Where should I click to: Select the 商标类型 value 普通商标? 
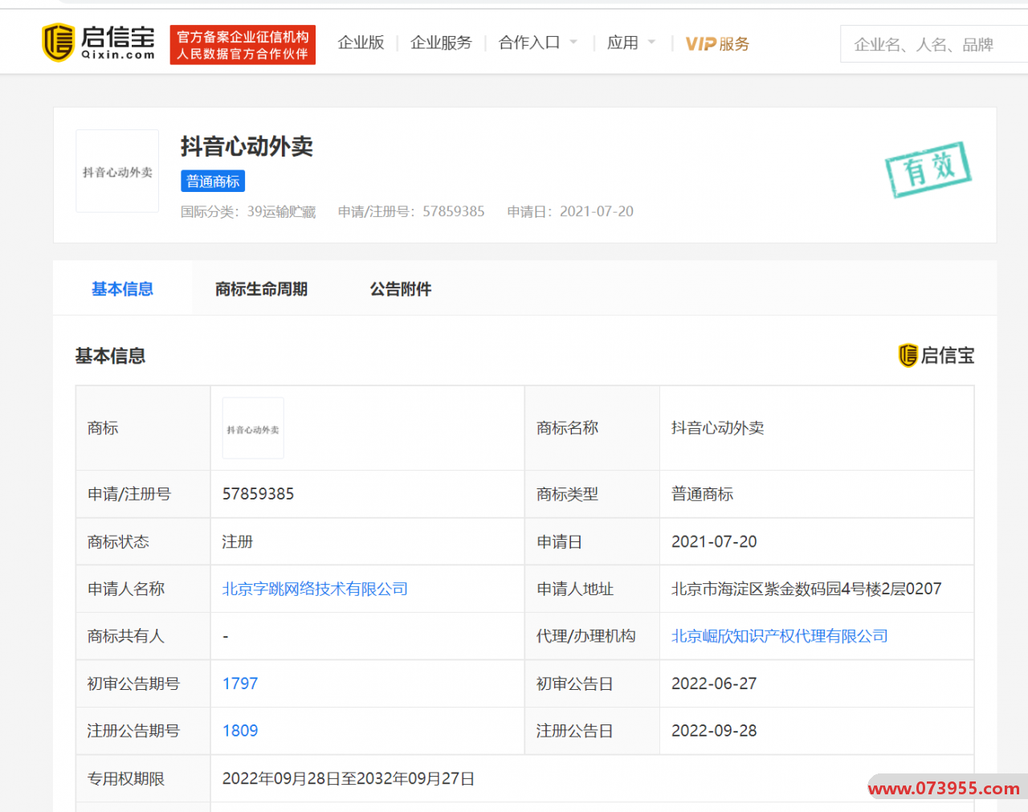[x=703, y=494]
